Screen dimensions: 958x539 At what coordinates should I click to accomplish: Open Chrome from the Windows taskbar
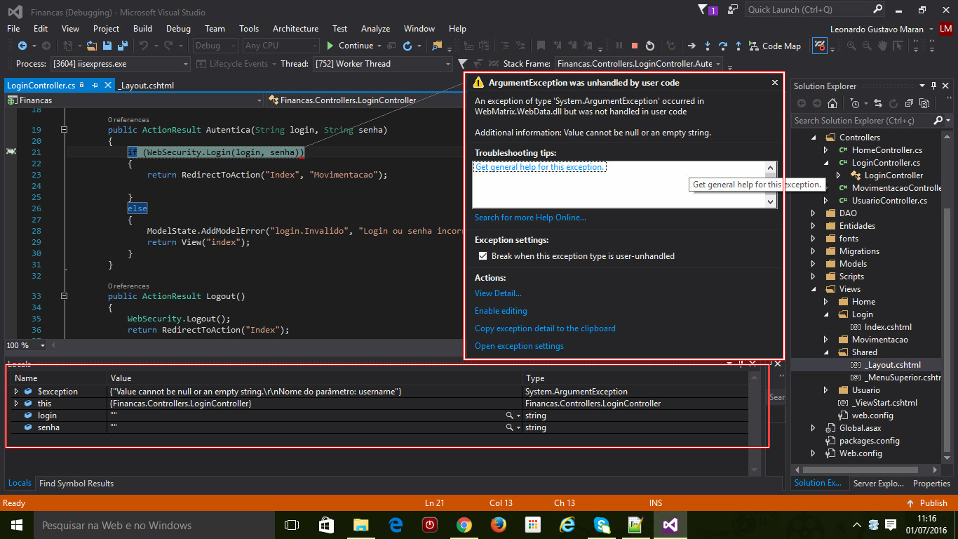click(x=464, y=525)
